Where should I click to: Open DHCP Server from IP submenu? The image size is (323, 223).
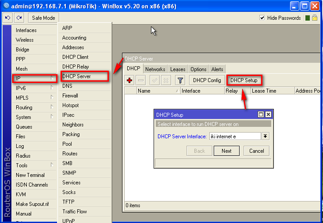coord(84,76)
